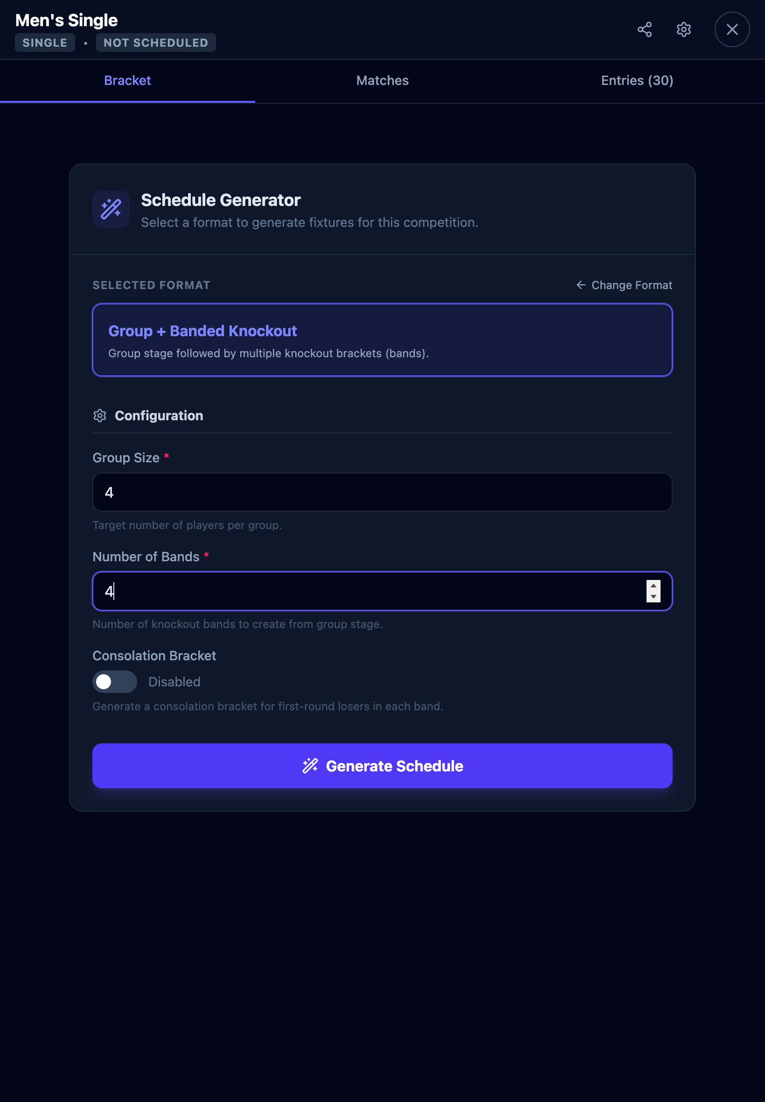
Task: Click into the Number of Bands field
Action: tap(369, 591)
